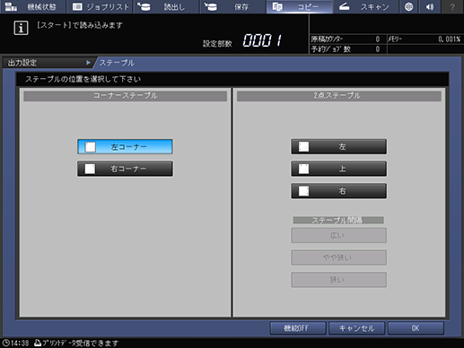Click the speaker volume icon
This screenshot has width=464, height=348.
click(x=430, y=6)
